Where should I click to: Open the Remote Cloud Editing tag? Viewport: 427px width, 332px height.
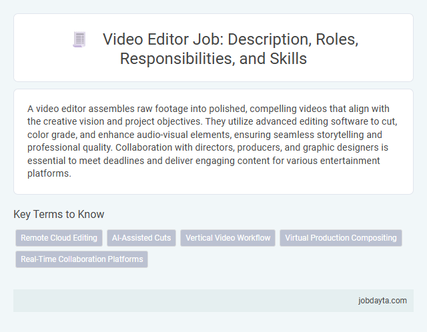(59, 238)
